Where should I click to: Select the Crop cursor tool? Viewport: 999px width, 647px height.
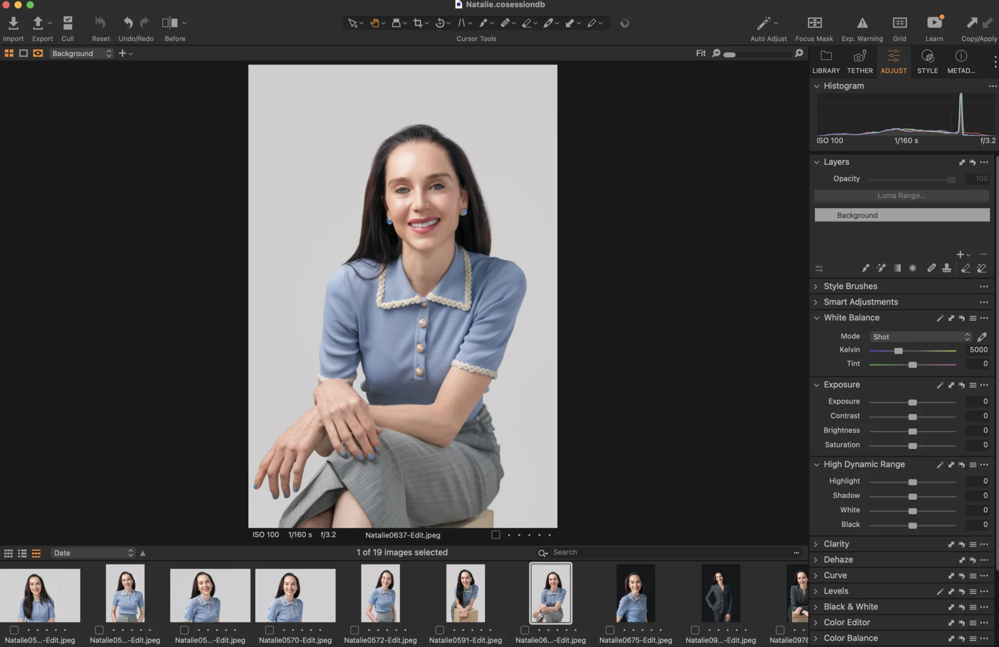[418, 23]
